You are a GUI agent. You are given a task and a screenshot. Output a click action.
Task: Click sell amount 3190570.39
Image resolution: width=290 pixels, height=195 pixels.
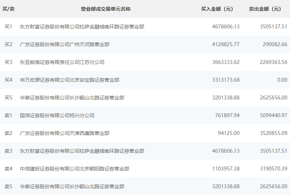[274, 169]
